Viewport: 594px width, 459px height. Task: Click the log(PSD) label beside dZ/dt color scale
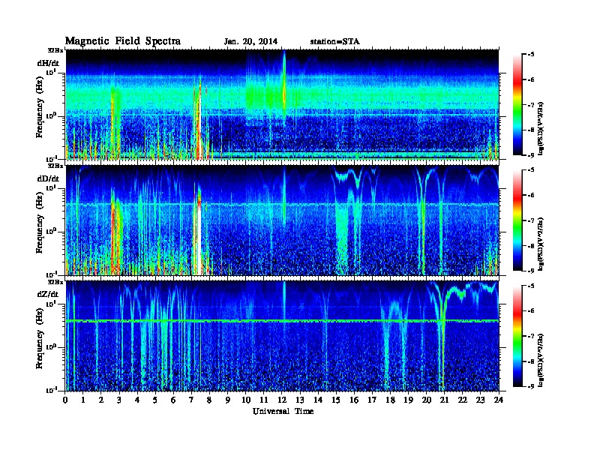tap(541, 359)
